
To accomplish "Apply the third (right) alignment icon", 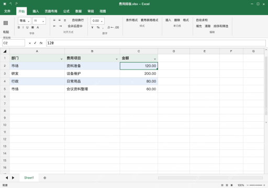I will pos(65,20).
